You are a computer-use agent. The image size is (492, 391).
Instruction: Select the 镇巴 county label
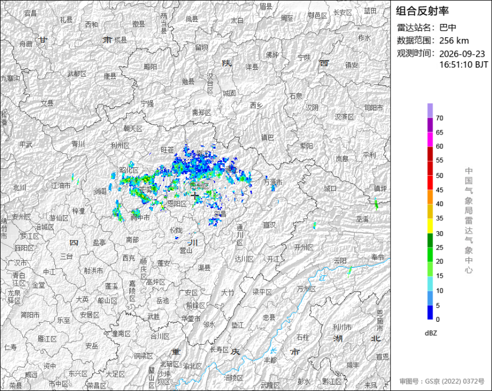click(x=267, y=137)
